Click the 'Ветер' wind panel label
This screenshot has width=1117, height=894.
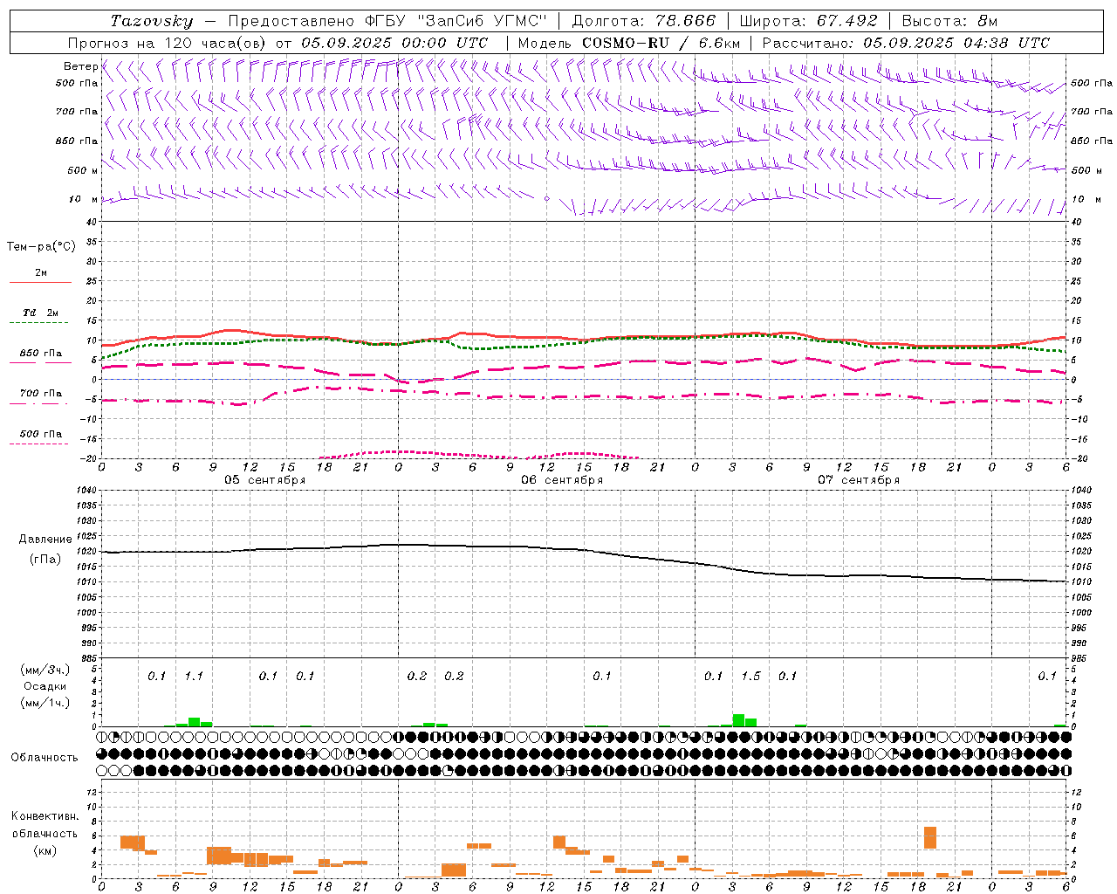(80, 66)
